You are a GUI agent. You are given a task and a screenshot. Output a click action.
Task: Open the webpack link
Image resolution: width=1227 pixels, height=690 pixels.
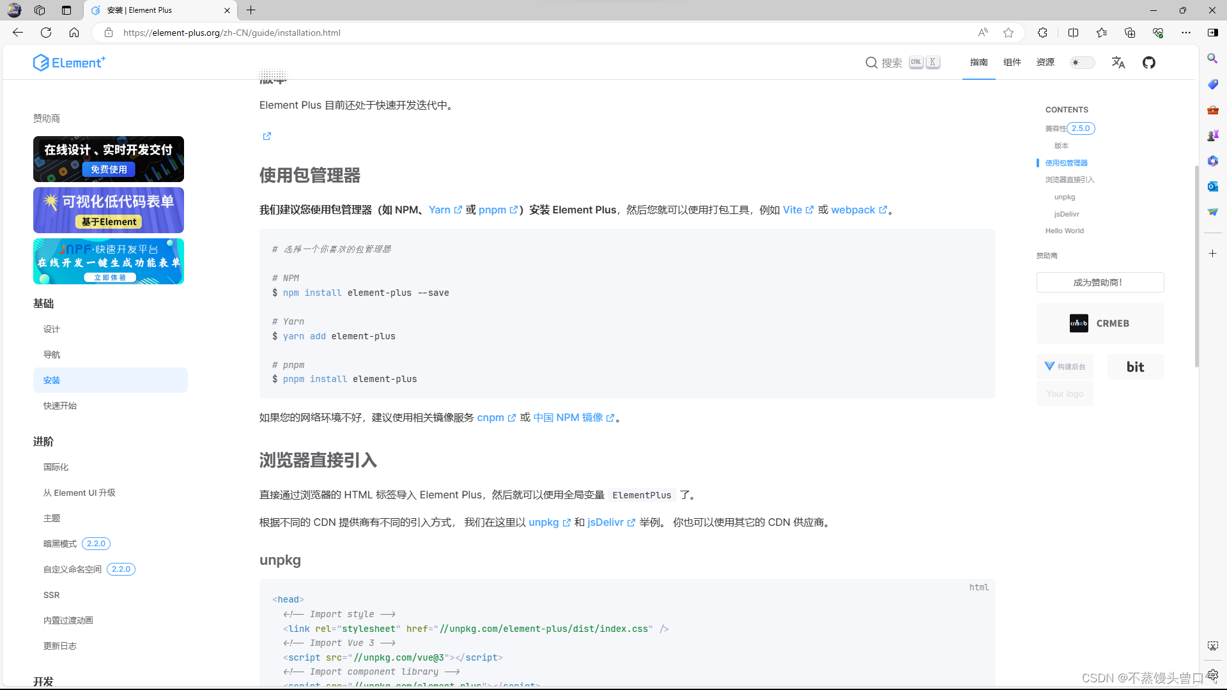click(x=859, y=210)
